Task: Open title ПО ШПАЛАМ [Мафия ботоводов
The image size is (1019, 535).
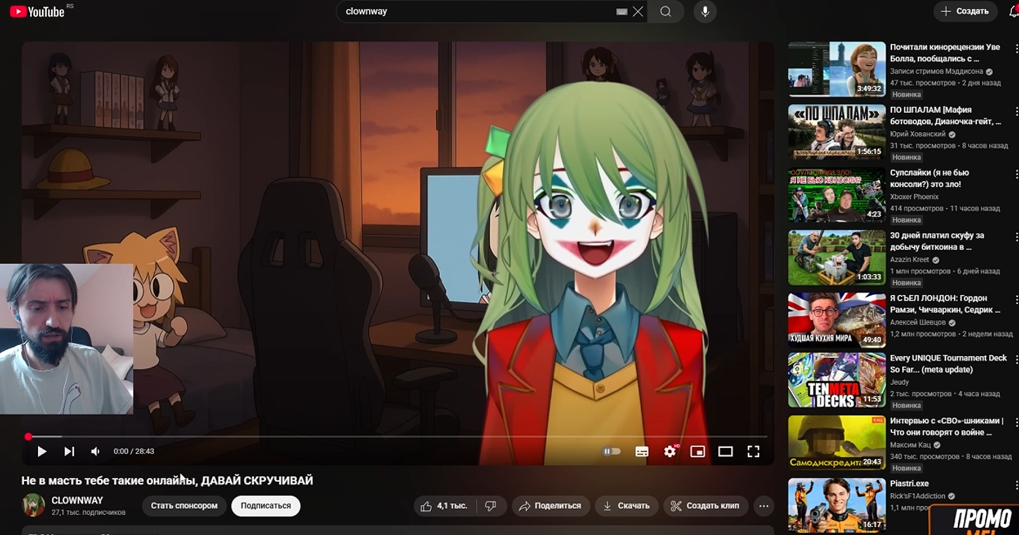Action: pos(946,115)
